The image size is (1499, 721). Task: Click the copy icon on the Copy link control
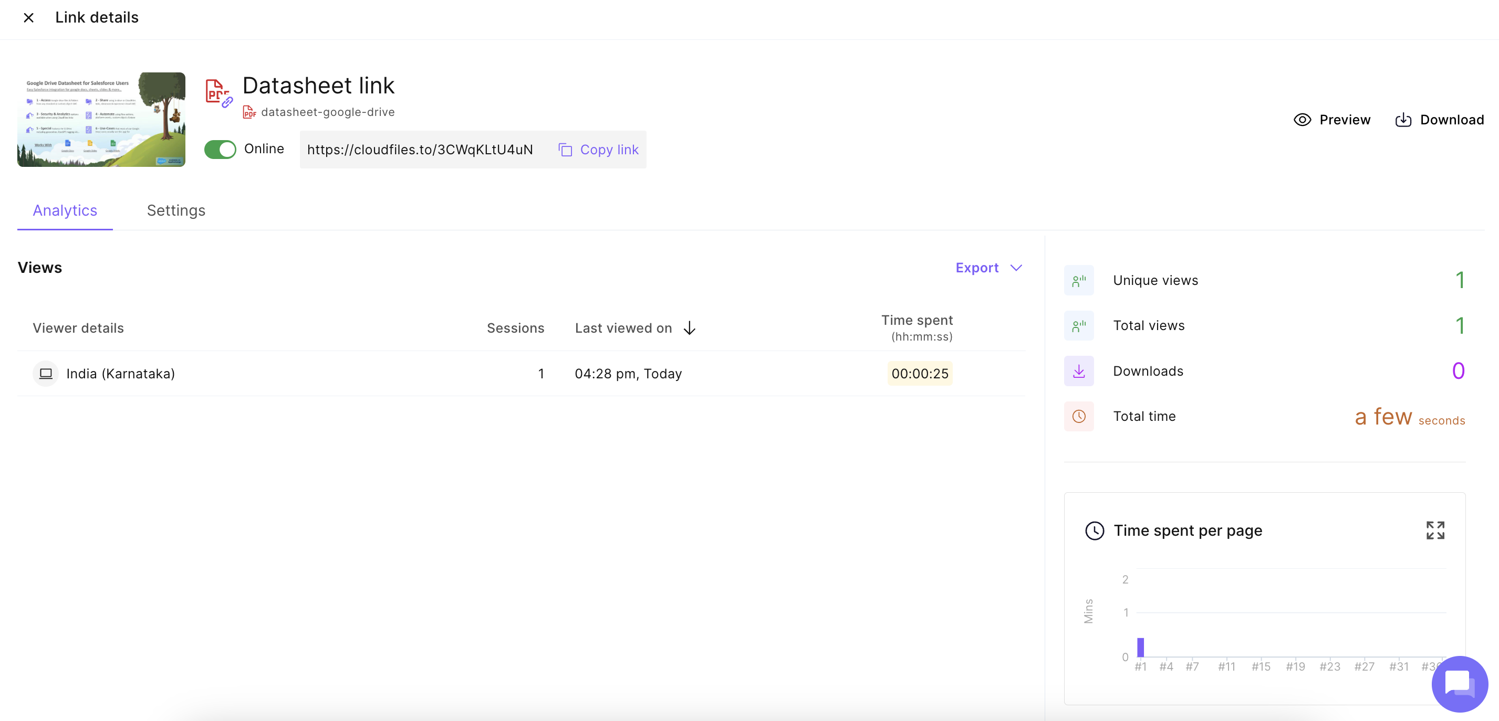(565, 150)
